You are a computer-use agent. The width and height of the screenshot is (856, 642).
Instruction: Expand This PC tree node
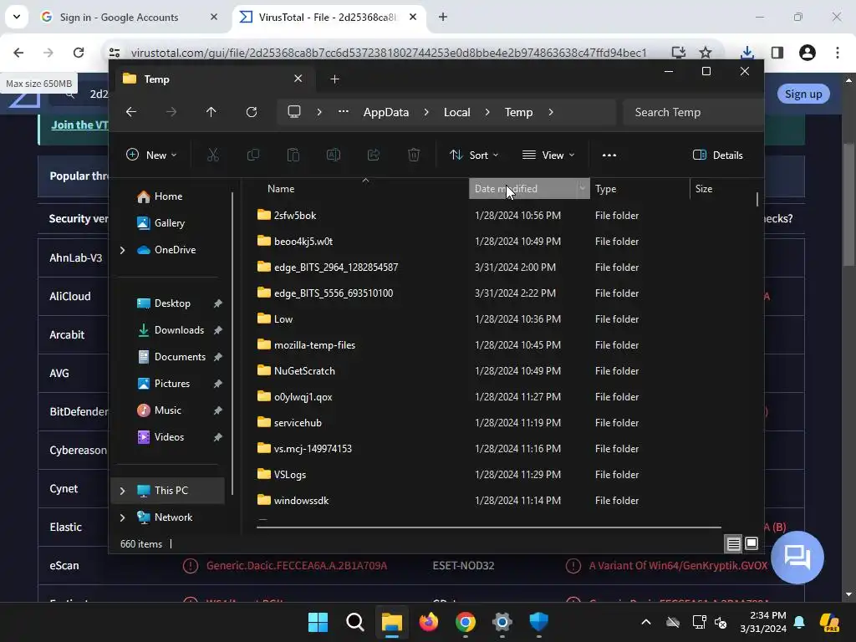coord(122,491)
